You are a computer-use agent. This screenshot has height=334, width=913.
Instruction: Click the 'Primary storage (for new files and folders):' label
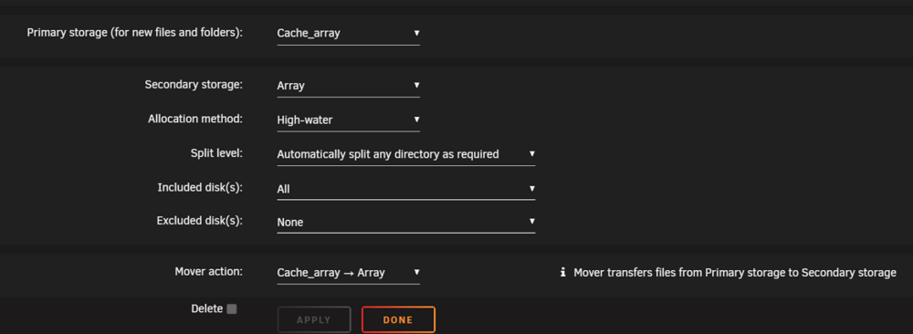point(134,33)
